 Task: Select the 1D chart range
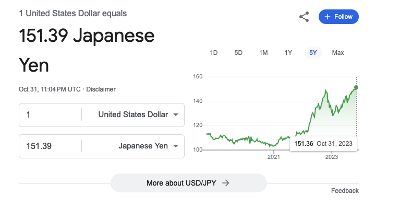point(213,53)
